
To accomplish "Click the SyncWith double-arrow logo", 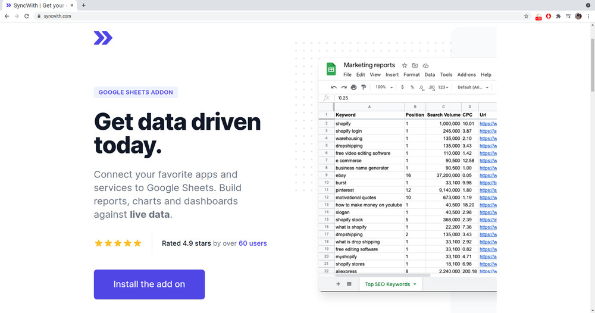I will [x=103, y=38].
